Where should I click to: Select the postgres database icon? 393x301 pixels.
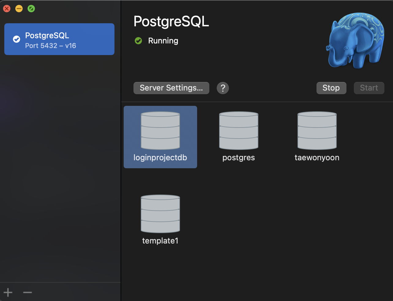pos(239,131)
